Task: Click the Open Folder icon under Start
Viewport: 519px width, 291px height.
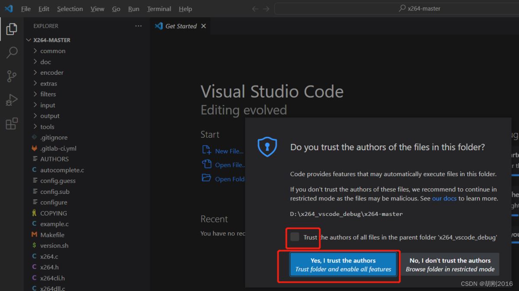Action: point(206,178)
